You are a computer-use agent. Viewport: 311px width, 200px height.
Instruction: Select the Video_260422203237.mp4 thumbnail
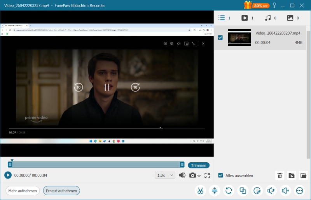pyautogui.click(x=239, y=37)
